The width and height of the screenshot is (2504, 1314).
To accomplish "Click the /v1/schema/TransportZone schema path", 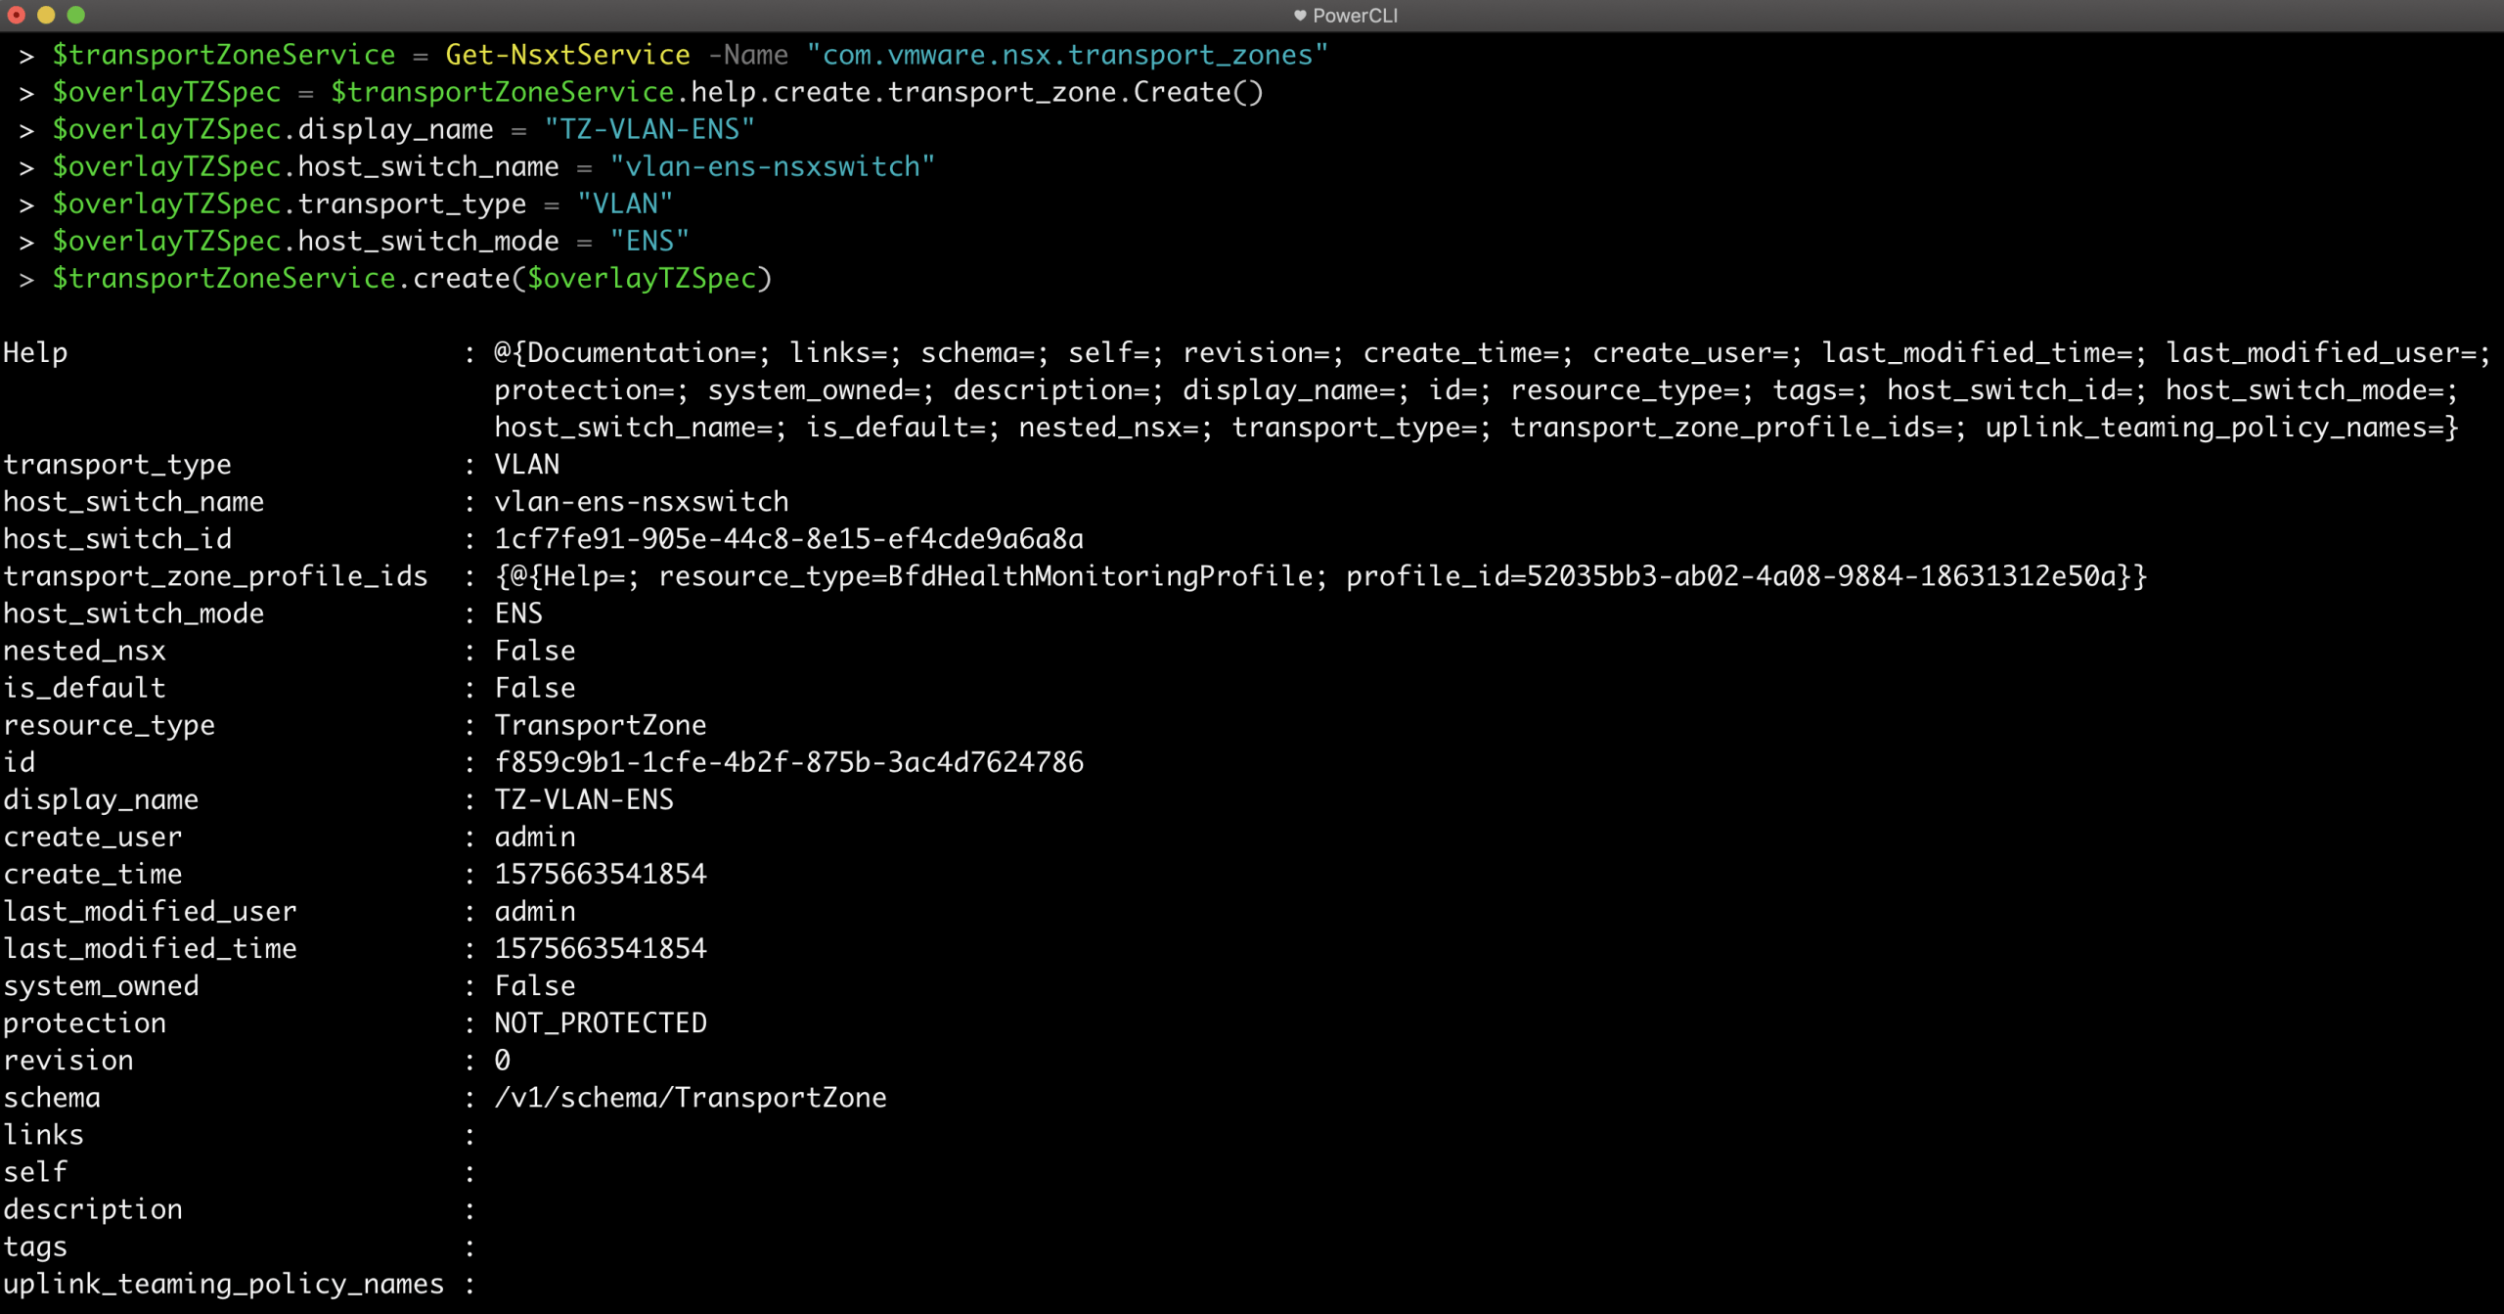I will [x=690, y=1097].
